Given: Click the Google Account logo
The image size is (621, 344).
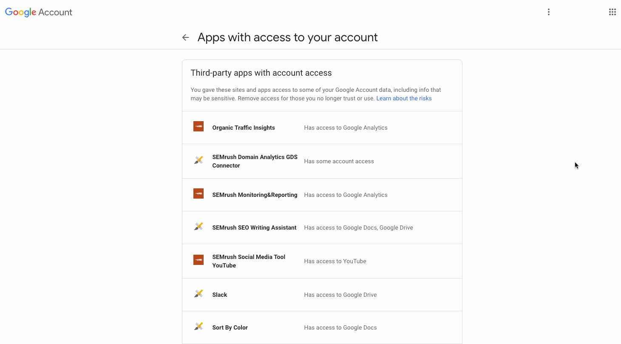Looking at the screenshot, I should click(39, 12).
